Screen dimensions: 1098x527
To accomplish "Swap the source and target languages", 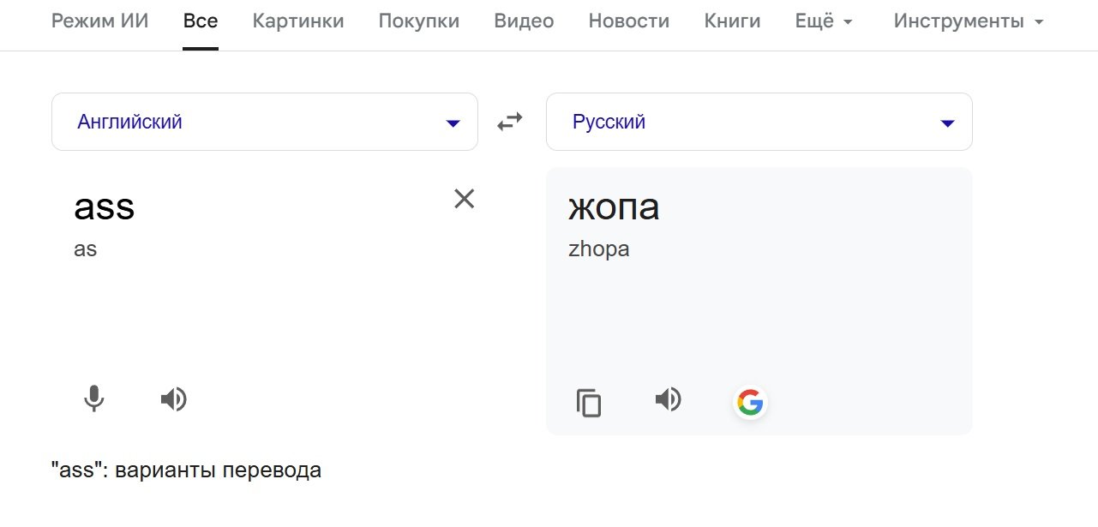I will 510,123.
